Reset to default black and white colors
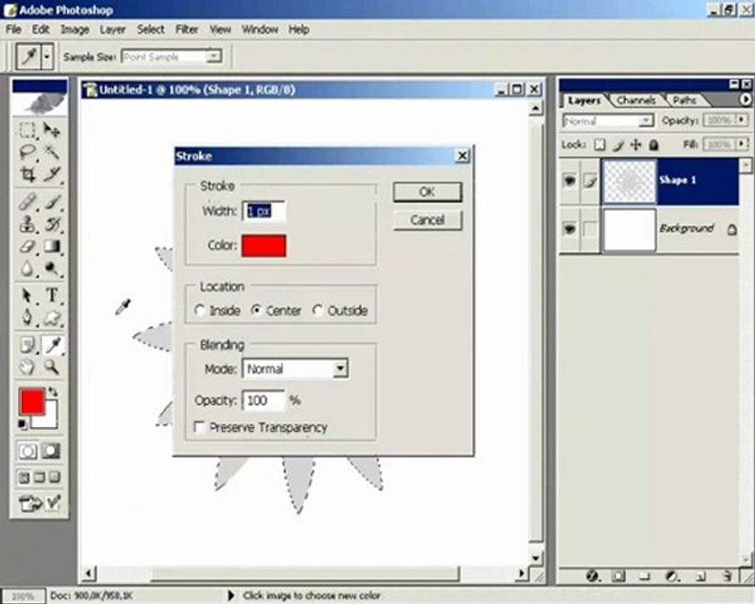This screenshot has height=604, width=755. click(22, 424)
